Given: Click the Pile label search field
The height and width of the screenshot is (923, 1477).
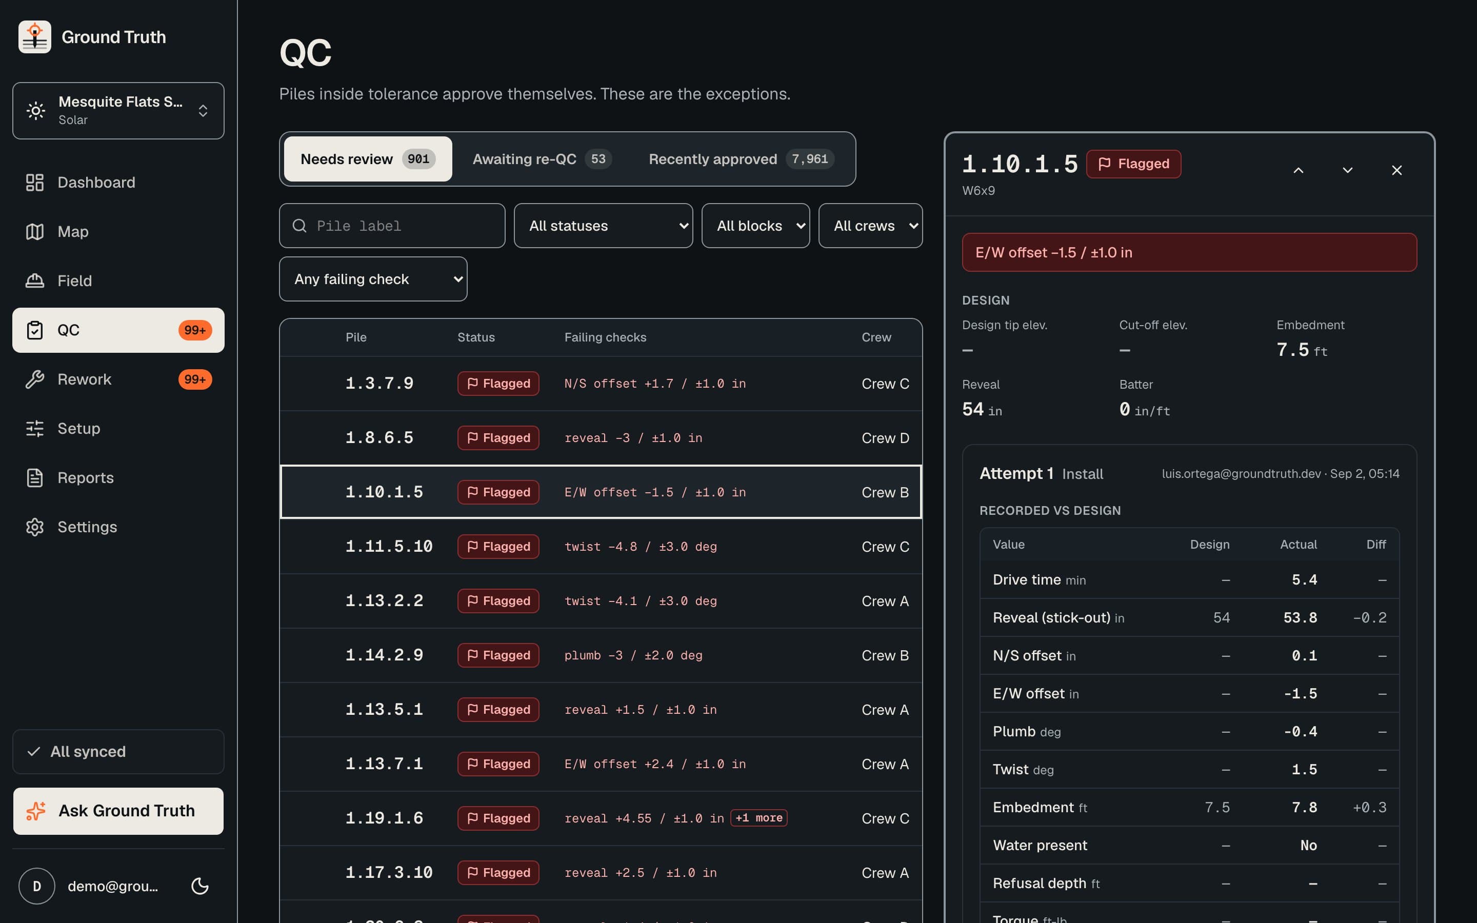Looking at the screenshot, I should 392,226.
